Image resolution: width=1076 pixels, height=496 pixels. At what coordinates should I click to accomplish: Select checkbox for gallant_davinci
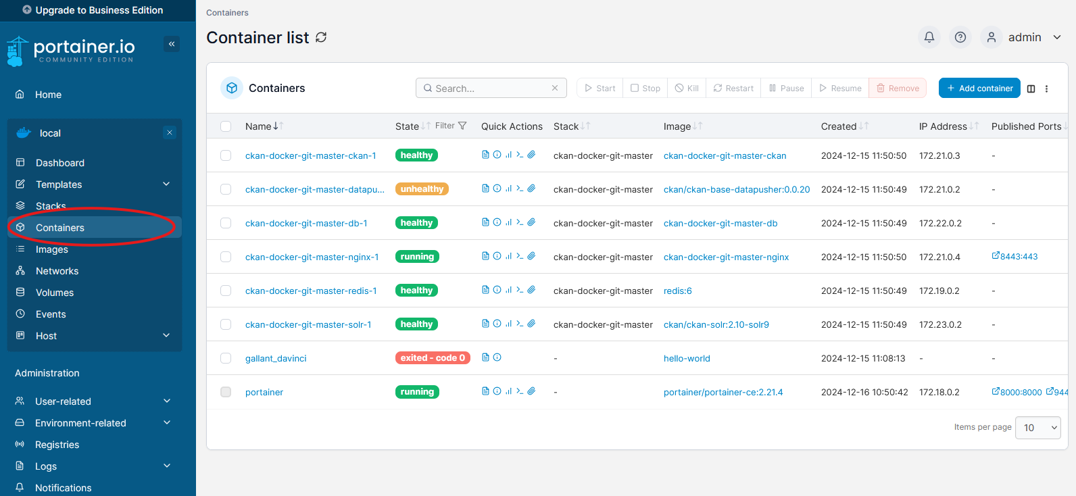tap(226, 358)
